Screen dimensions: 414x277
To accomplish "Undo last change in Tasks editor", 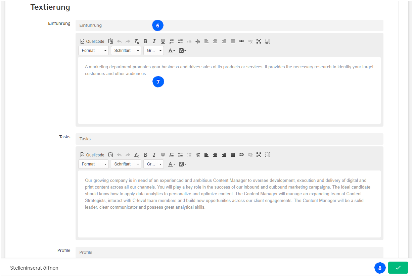I will click(119, 155).
